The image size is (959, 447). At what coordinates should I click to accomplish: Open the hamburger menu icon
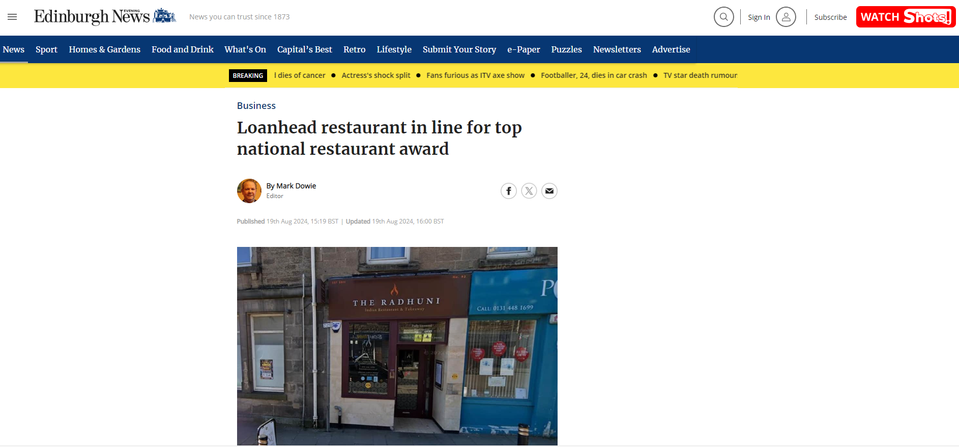[12, 17]
